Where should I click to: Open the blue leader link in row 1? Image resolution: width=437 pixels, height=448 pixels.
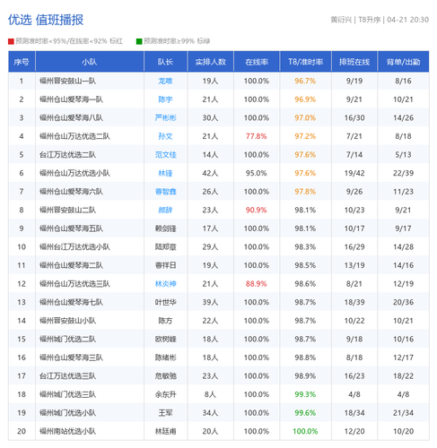click(x=165, y=81)
